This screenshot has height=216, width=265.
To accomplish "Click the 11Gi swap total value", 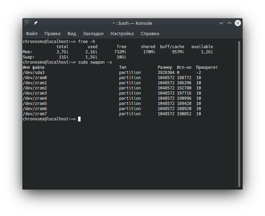I will [64, 57].
